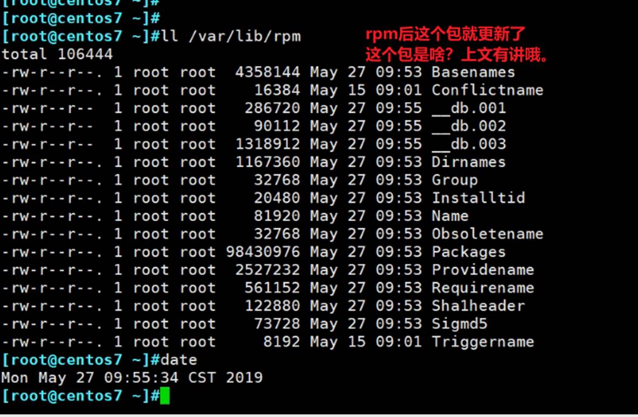Image resolution: width=638 pixels, height=417 pixels.
Task: Click the __db.001 file name
Action: [x=468, y=108]
